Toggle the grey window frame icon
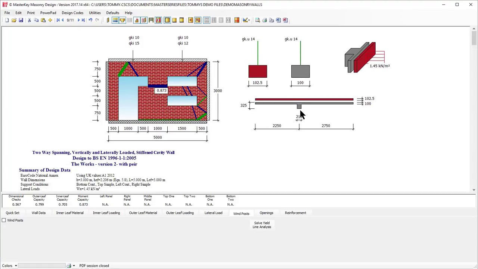Viewport: 478px width, 269px height. [x=207, y=20]
